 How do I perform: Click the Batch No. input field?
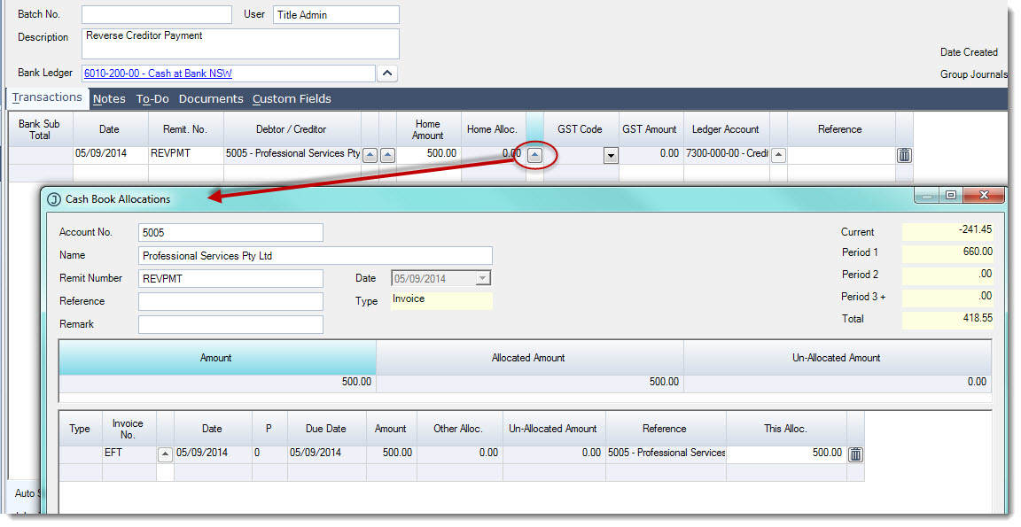156,14
